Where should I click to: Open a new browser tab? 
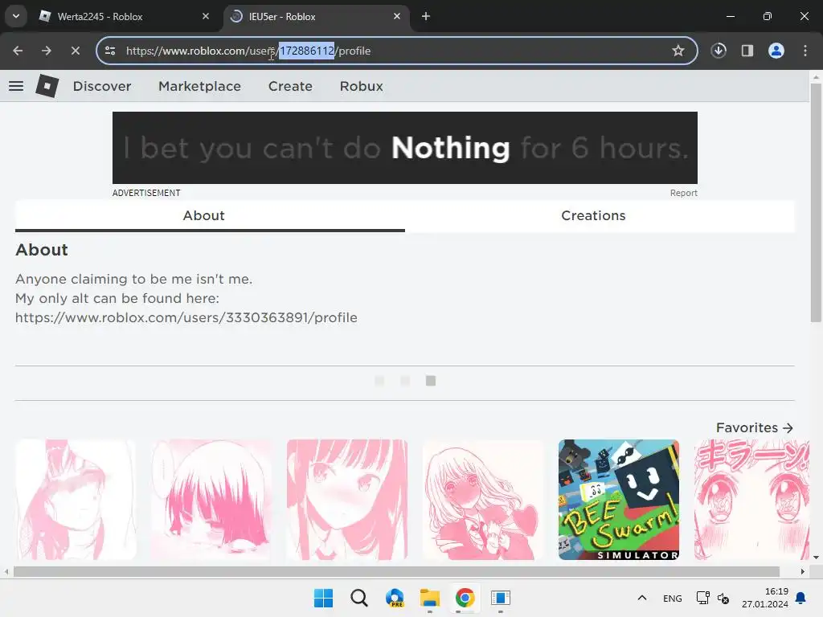pos(426,16)
